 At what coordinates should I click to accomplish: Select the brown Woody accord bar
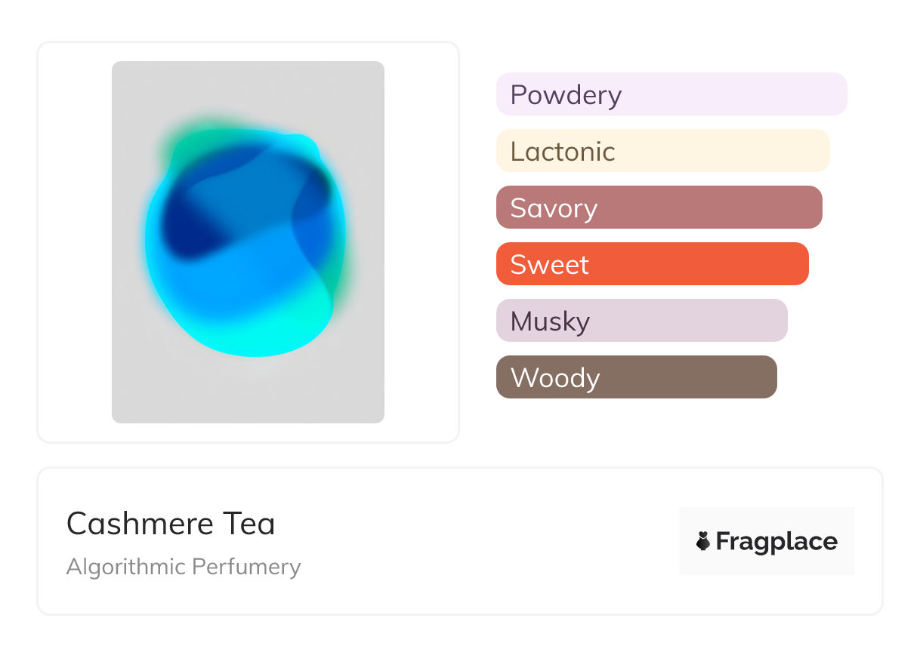(636, 377)
